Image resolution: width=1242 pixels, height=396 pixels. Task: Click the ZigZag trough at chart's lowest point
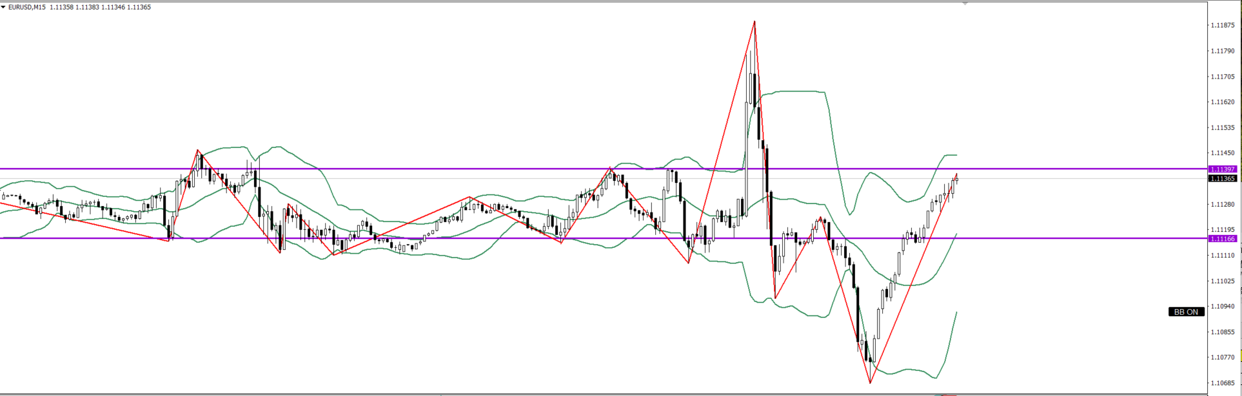[870, 383]
